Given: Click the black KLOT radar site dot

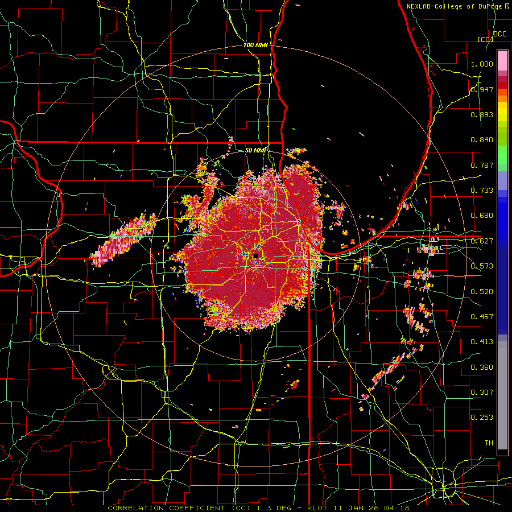Looking at the screenshot, I should 255,255.
